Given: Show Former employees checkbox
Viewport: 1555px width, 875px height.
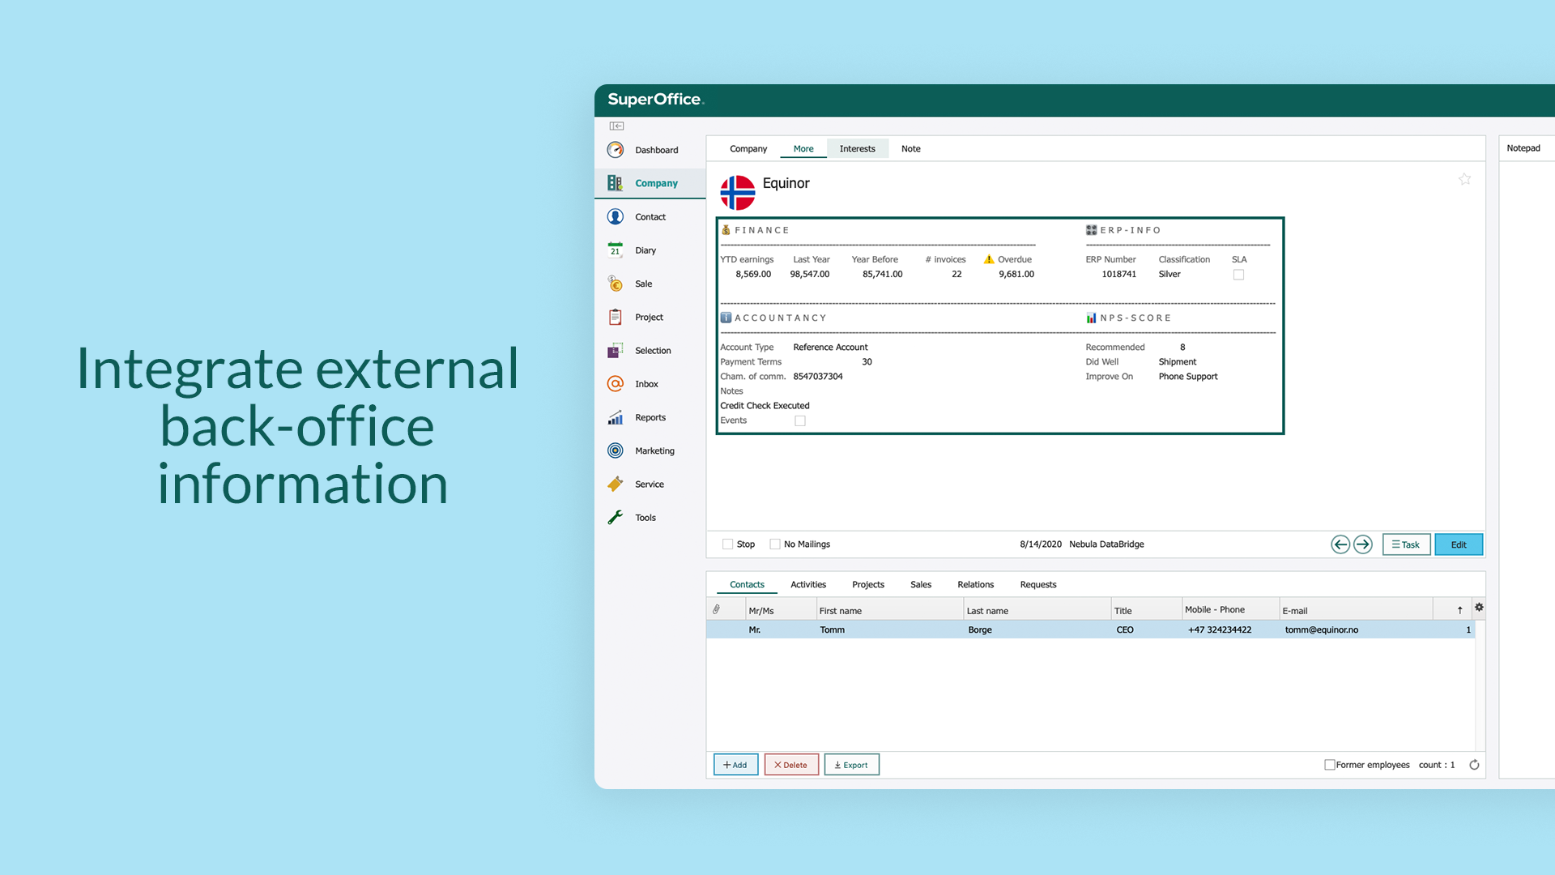Looking at the screenshot, I should 1329,765.
